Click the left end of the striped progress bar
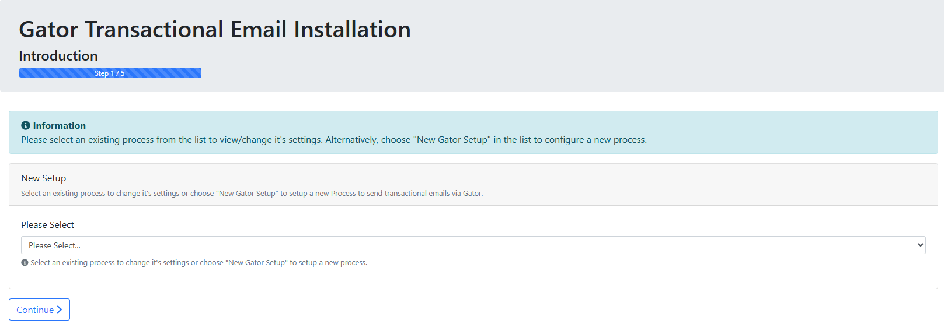 24,73
